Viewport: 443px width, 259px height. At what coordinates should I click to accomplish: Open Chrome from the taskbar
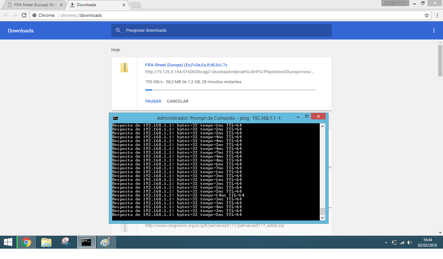(x=26, y=242)
